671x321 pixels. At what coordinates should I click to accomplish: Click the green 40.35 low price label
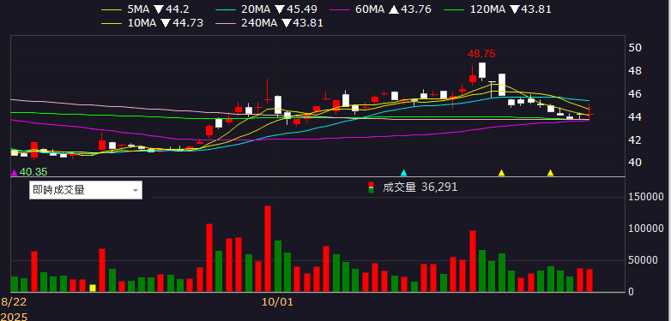tap(33, 172)
